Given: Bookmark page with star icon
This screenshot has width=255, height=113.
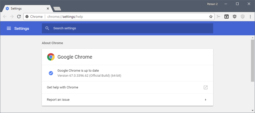Looking at the screenshot, I should tap(211, 17).
